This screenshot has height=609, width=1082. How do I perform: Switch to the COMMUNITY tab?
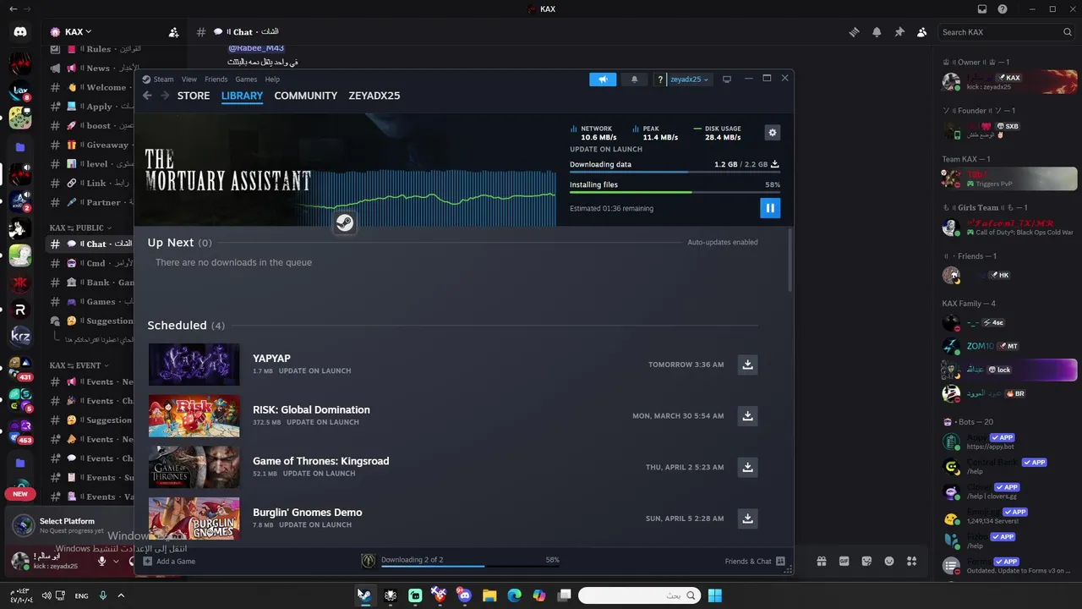(x=306, y=96)
